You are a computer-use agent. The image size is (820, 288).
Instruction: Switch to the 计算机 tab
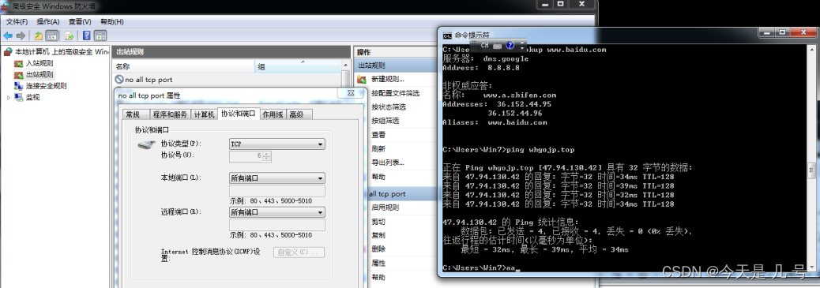point(204,114)
